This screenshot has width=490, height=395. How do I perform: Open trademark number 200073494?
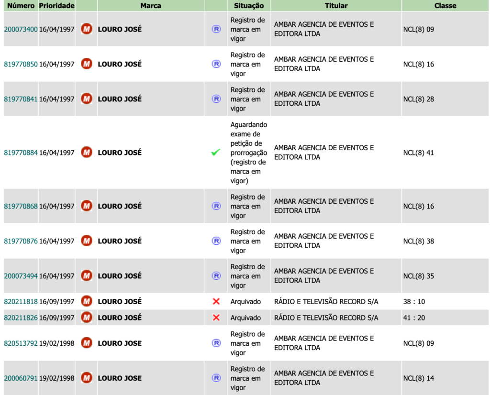tap(21, 276)
